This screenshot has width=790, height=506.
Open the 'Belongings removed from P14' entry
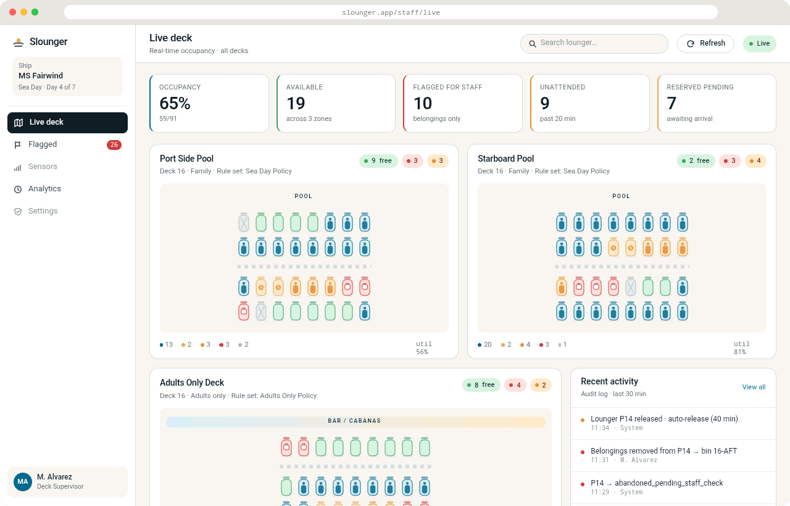pos(673,455)
